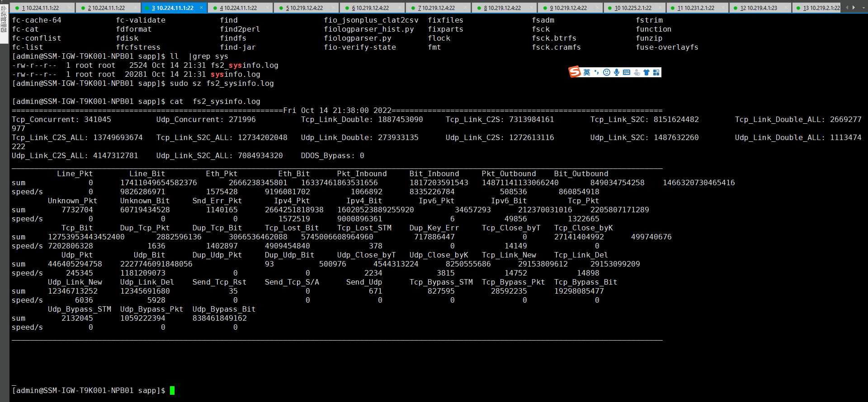The width and height of the screenshot is (868, 402).
Task: Switch to session tab 1 10.224.11.1:22
Action: coord(42,8)
